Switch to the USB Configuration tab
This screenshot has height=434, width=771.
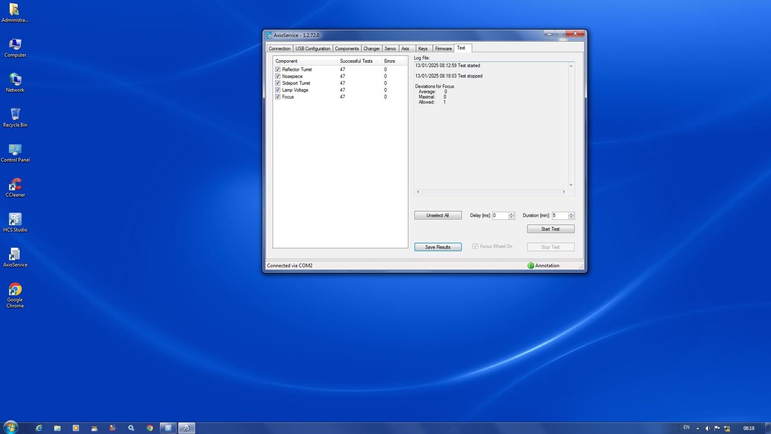[312, 49]
